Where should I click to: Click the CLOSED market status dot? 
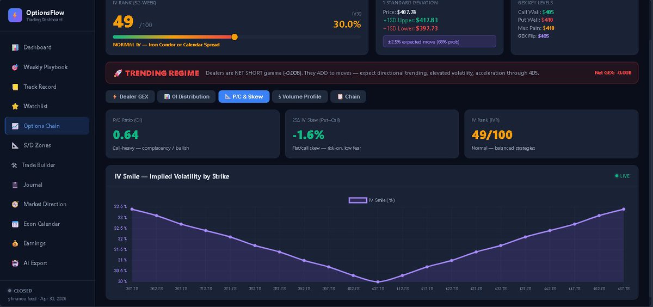[10, 291]
